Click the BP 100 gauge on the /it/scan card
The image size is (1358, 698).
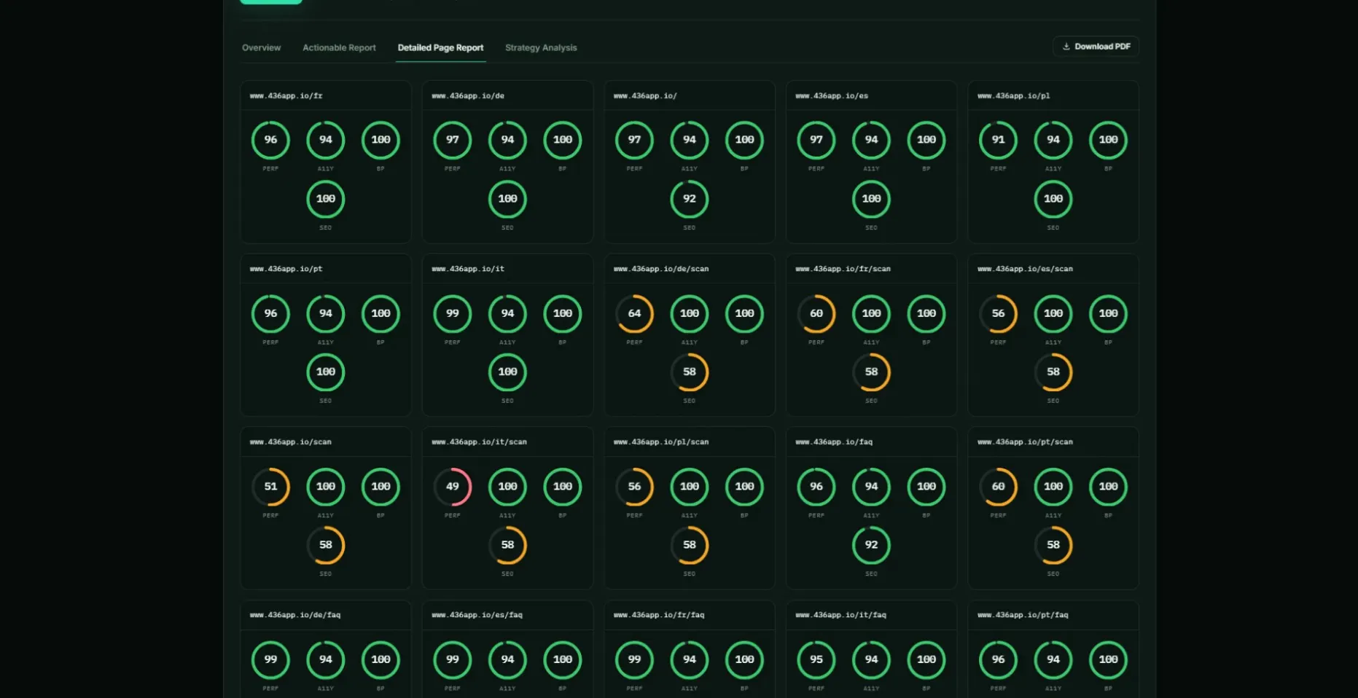point(563,487)
